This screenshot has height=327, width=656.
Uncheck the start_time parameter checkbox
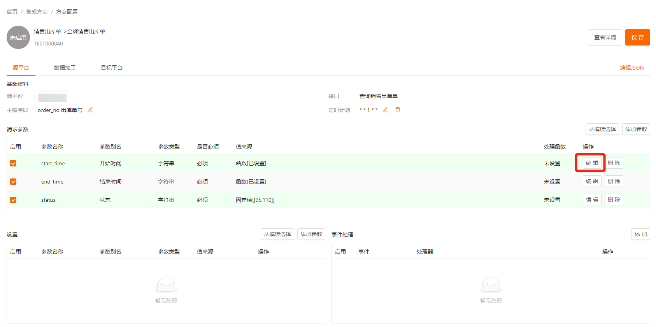point(13,163)
